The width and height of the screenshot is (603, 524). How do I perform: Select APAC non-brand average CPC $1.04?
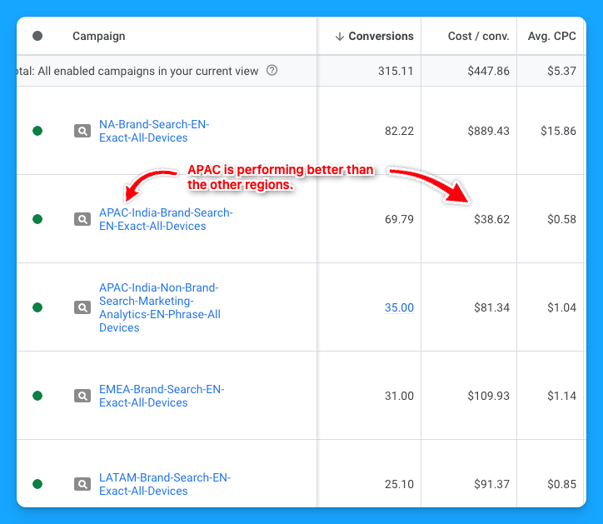[x=562, y=307]
